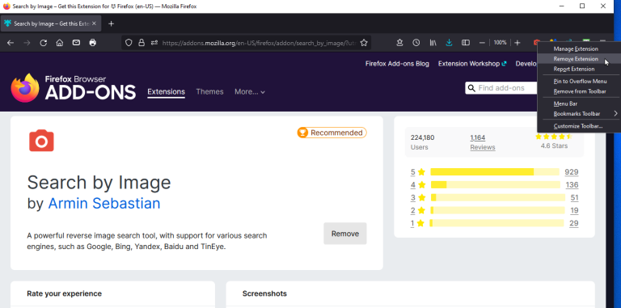Image resolution: width=621 pixels, height=308 pixels.
Task: Click the 224,180 Users count text
Action: tap(422, 137)
